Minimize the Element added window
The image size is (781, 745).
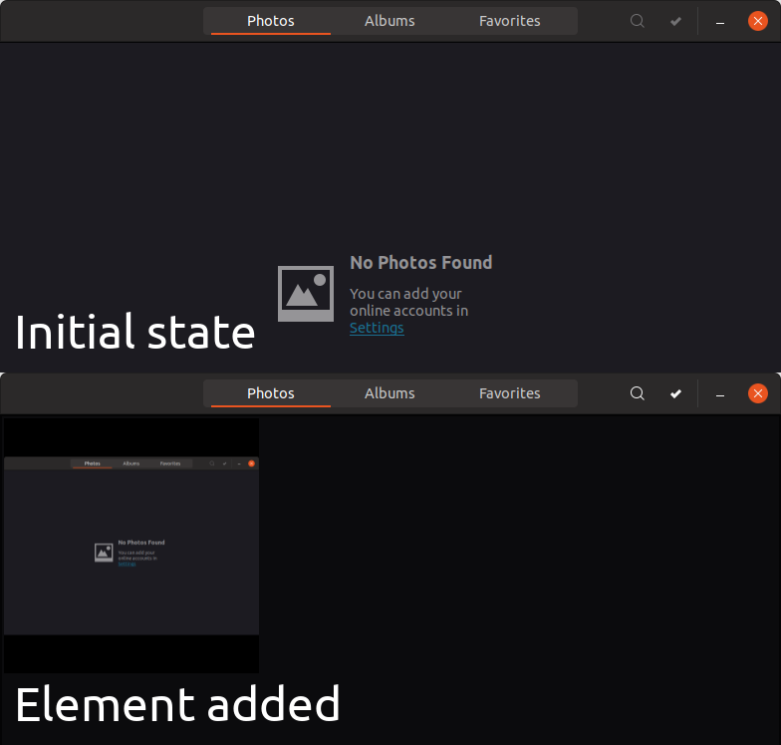719,394
